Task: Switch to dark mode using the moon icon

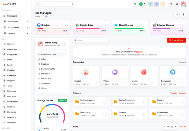Action: coord(145,4)
